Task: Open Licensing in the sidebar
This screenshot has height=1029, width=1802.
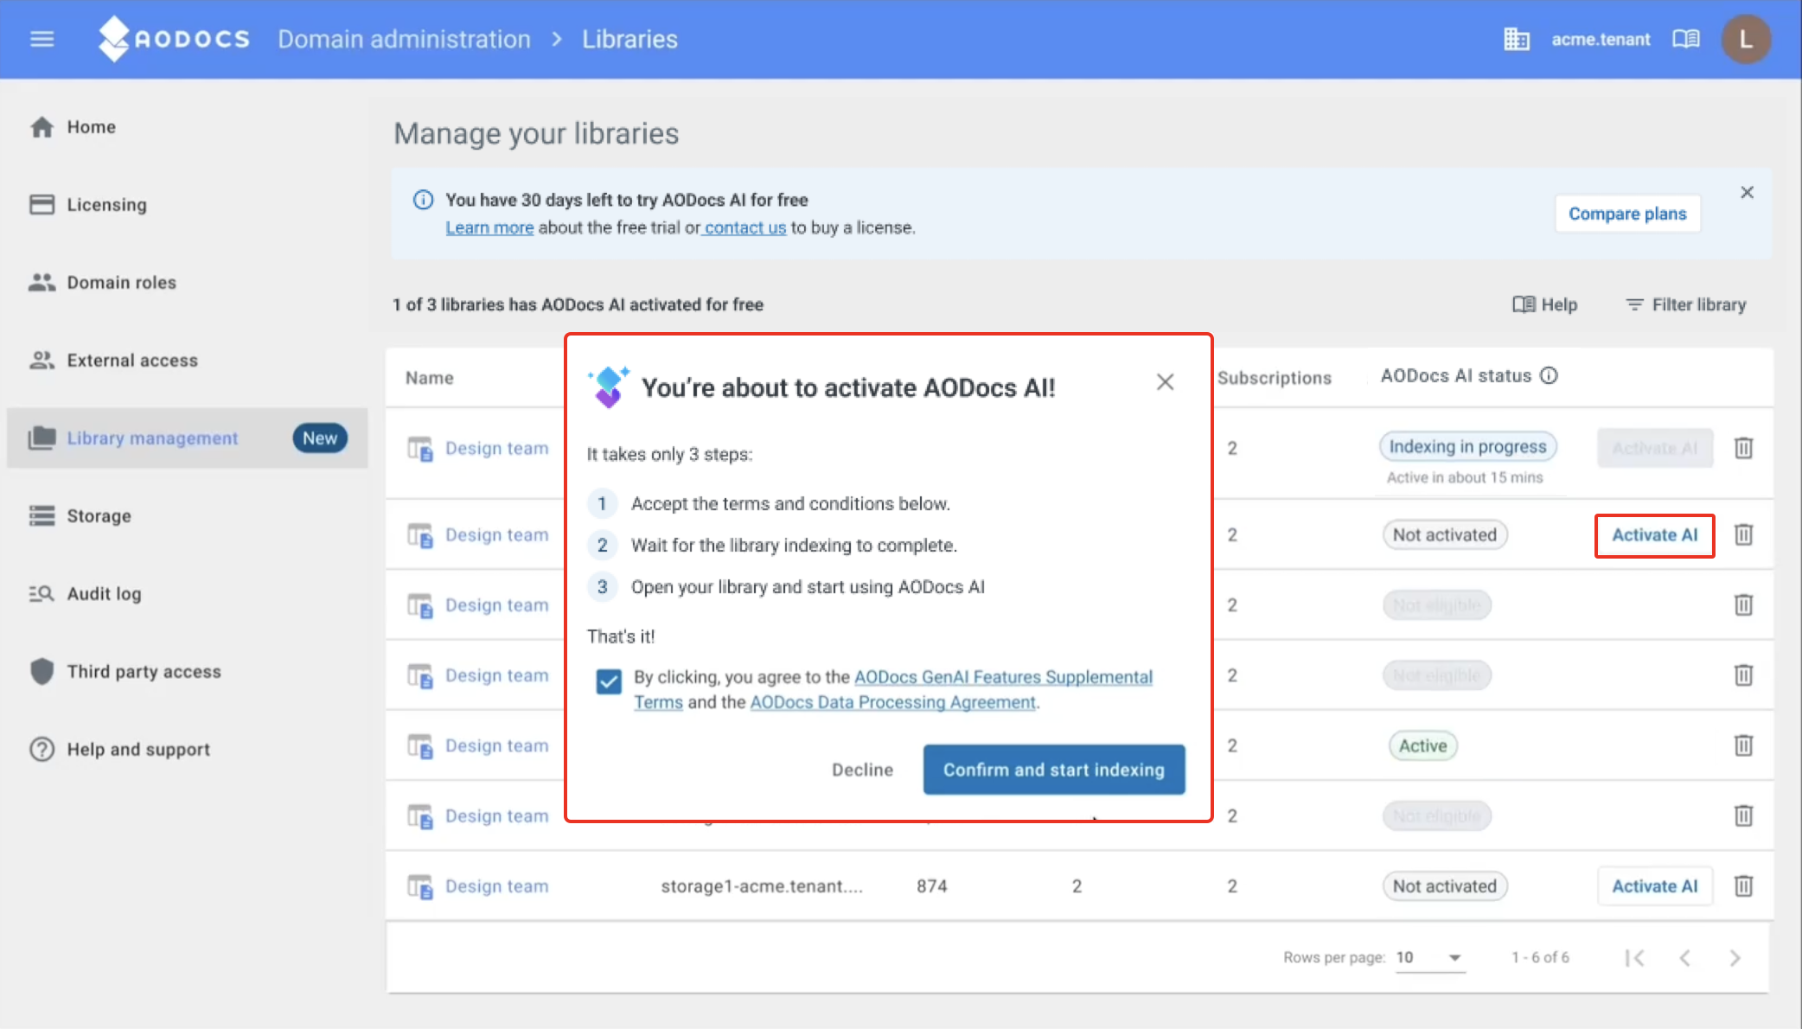Action: click(x=187, y=205)
